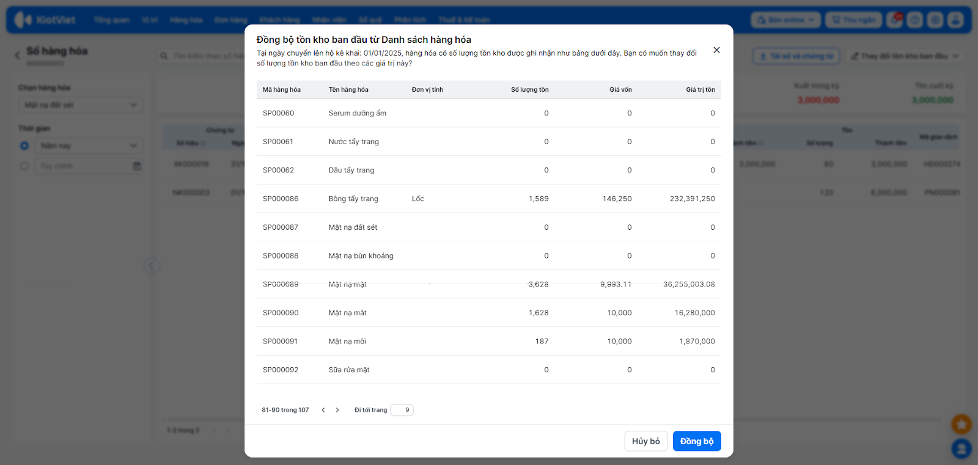The image size is (978, 465).
Task: Go to previous page of product list
Action: pyautogui.click(x=323, y=410)
